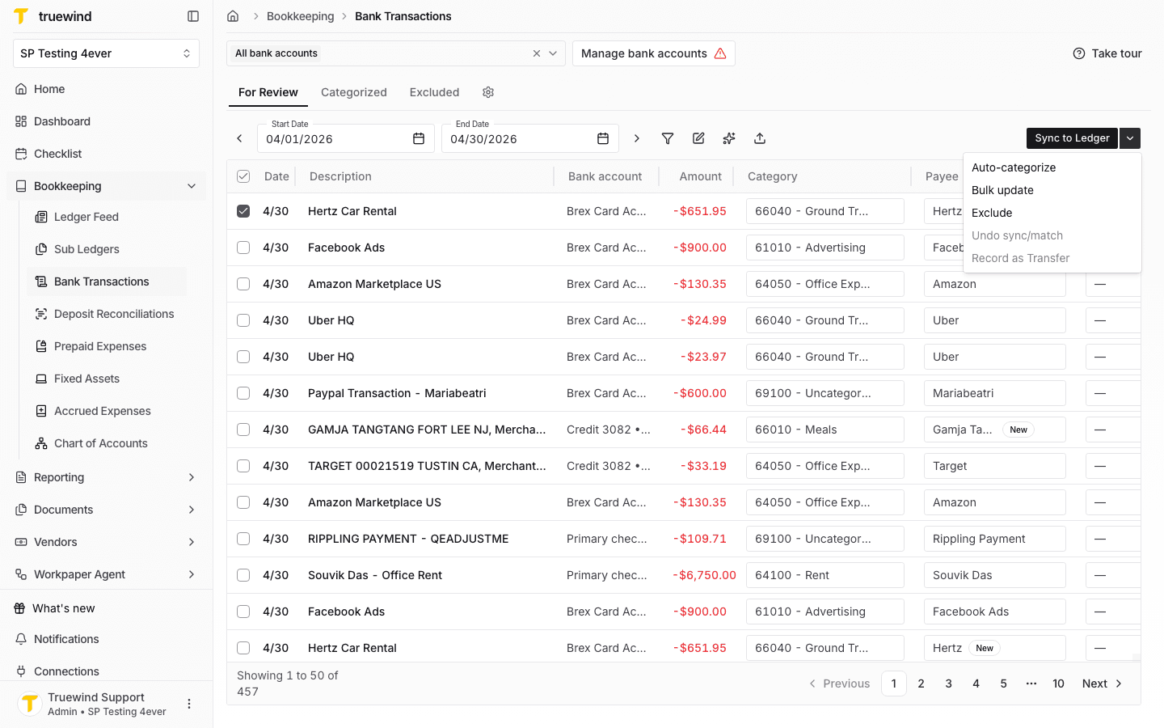Switch to the Categorized tab
This screenshot has height=728, width=1164.
point(354,92)
